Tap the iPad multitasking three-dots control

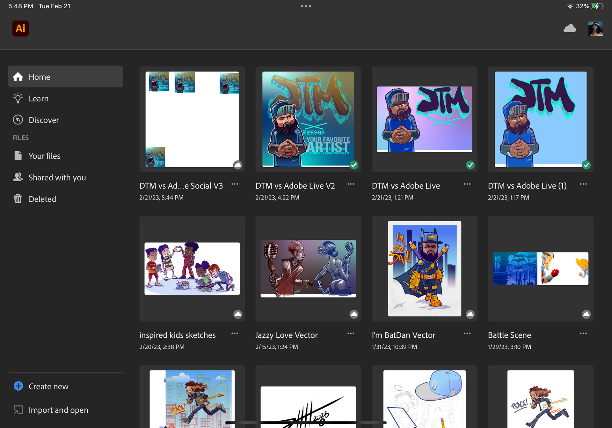306,6
